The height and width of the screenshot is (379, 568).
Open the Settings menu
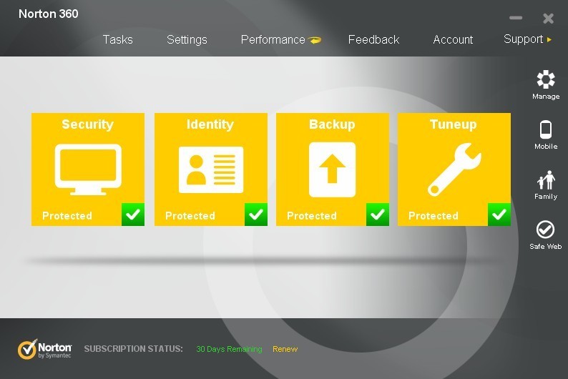click(x=187, y=39)
